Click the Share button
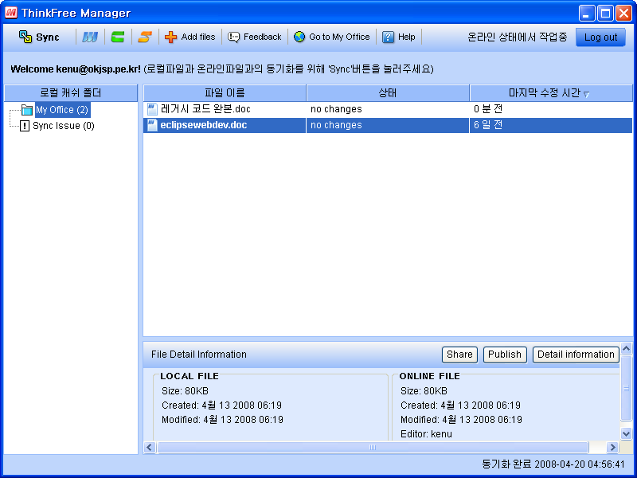This screenshot has width=637, height=478. (459, 355)
